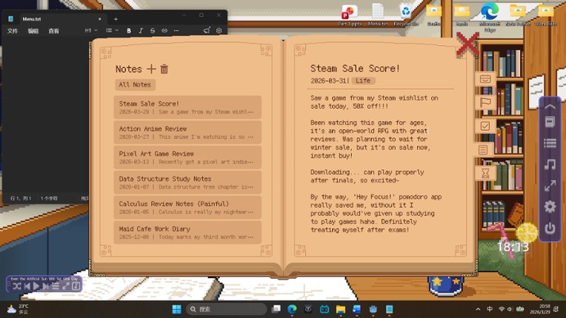This screenshot has height=318, width=566.
Task: Open the flag bookmark tab on the notebook
Action: (485, 103)
